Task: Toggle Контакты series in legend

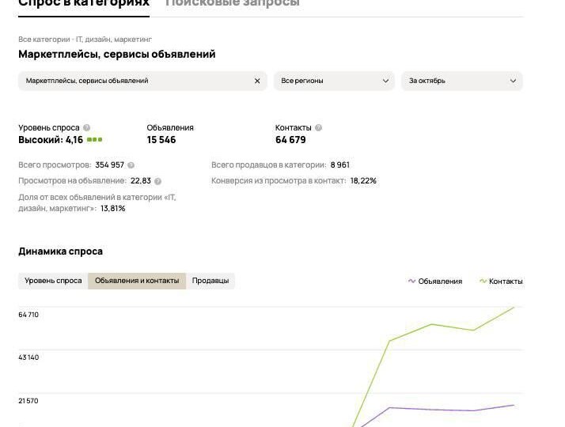Action: 501,282
